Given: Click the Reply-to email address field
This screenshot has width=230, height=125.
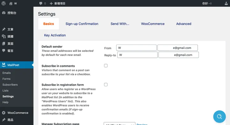Looking at the screenshot, I should click(x=178, y=55).
